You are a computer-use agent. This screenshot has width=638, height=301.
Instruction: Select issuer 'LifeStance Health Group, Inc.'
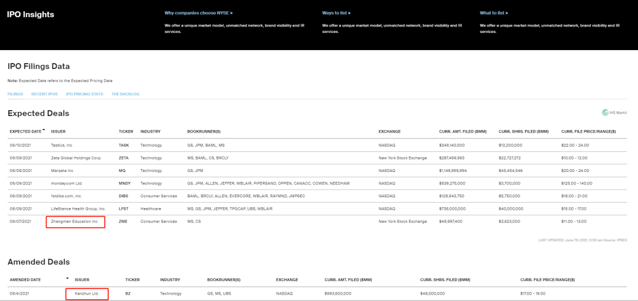[x=79, y=209]
